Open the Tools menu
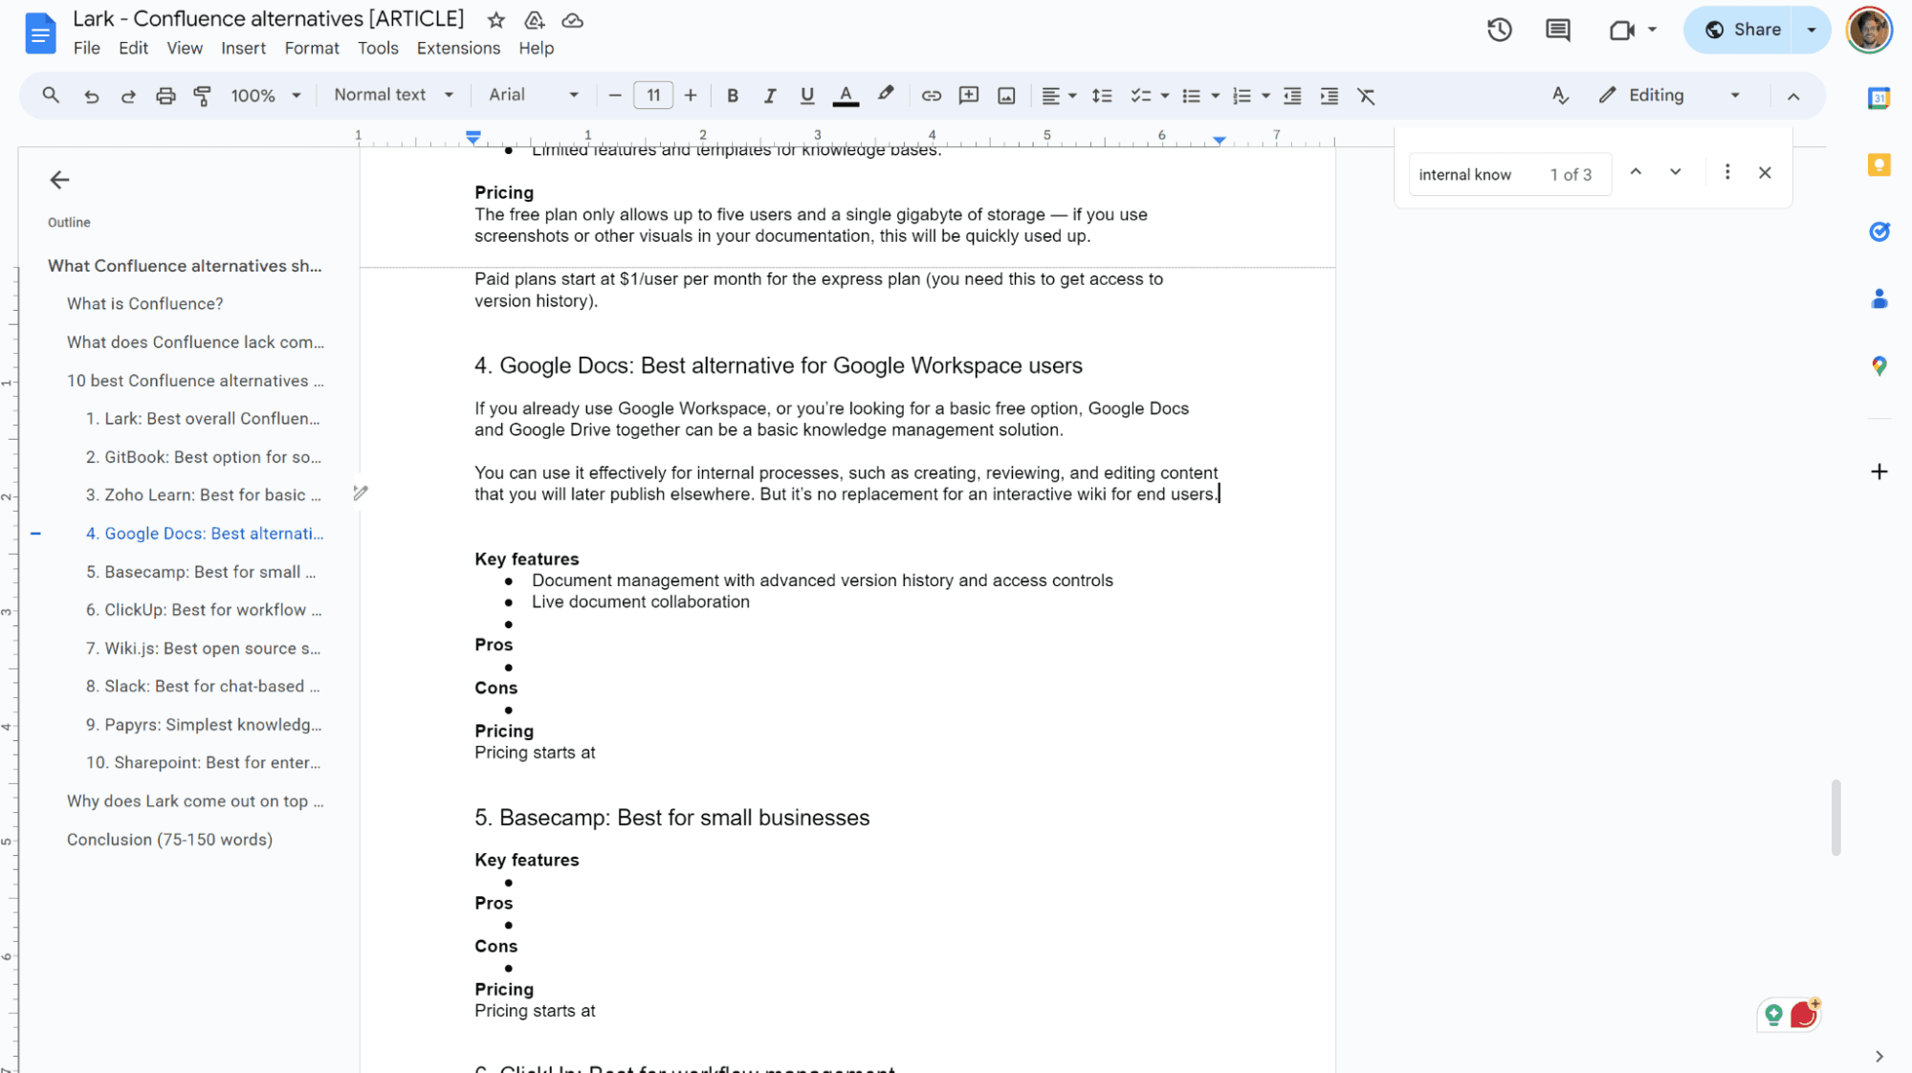The width and height of the screenshot is (1912, 1073). tap(378, 48)
